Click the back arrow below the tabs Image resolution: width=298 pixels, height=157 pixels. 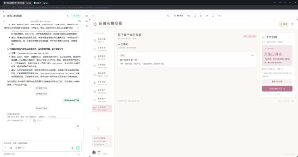click(4, 12)
